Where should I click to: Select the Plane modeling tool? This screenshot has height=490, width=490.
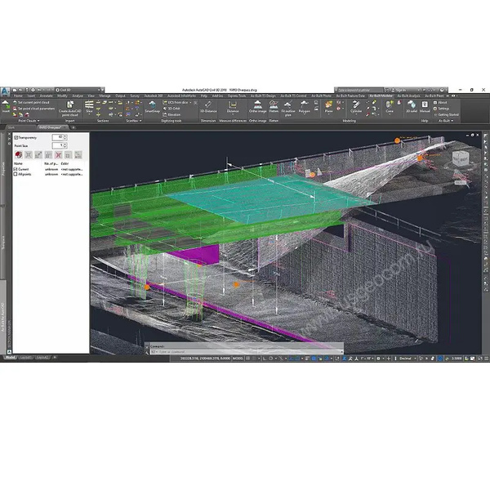point(328,107)
